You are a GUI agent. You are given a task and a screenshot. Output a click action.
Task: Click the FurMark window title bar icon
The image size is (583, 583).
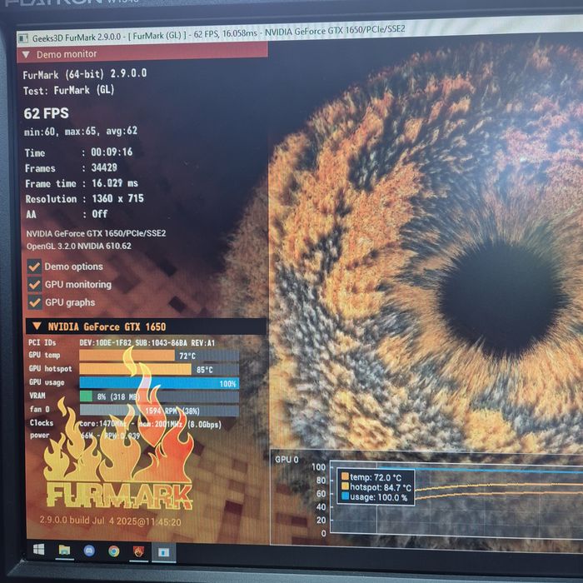pos(23,38)
